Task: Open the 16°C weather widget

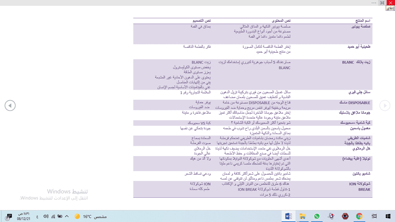Action: pyautogui.click(x=91, y=217)
